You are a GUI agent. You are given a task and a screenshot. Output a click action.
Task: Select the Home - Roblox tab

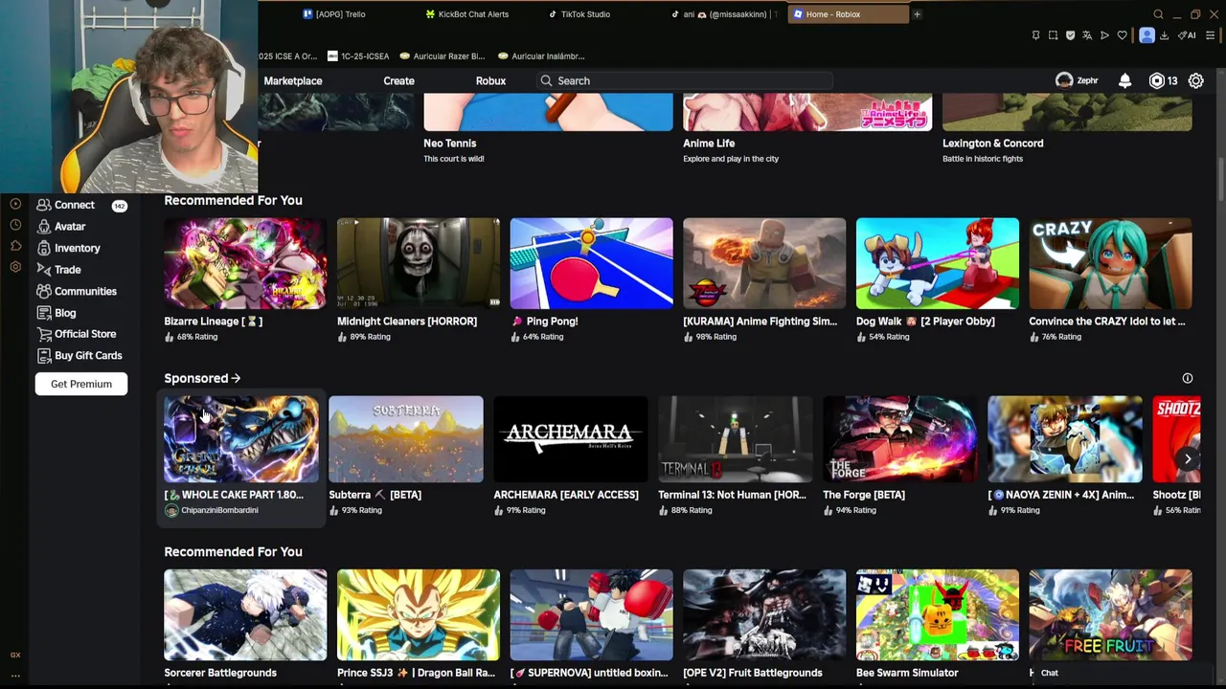coord(849,14)
